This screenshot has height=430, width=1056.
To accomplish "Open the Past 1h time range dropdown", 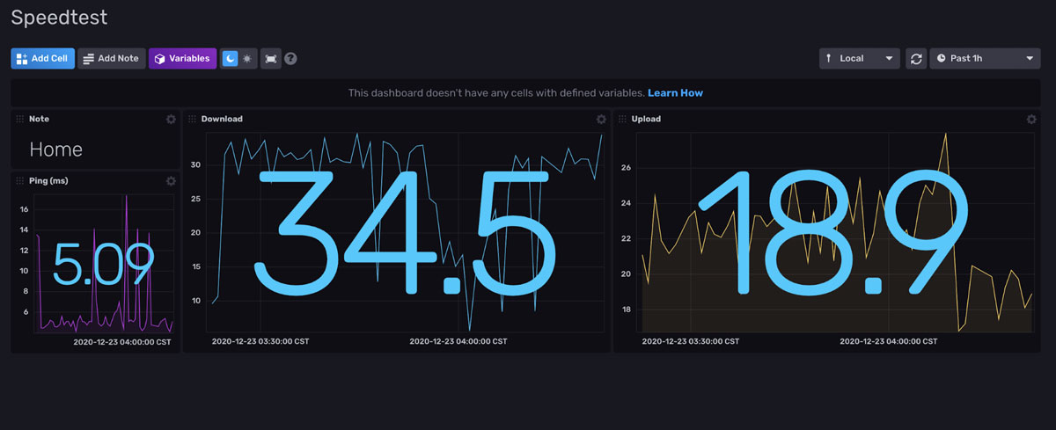I will [985, 59].
